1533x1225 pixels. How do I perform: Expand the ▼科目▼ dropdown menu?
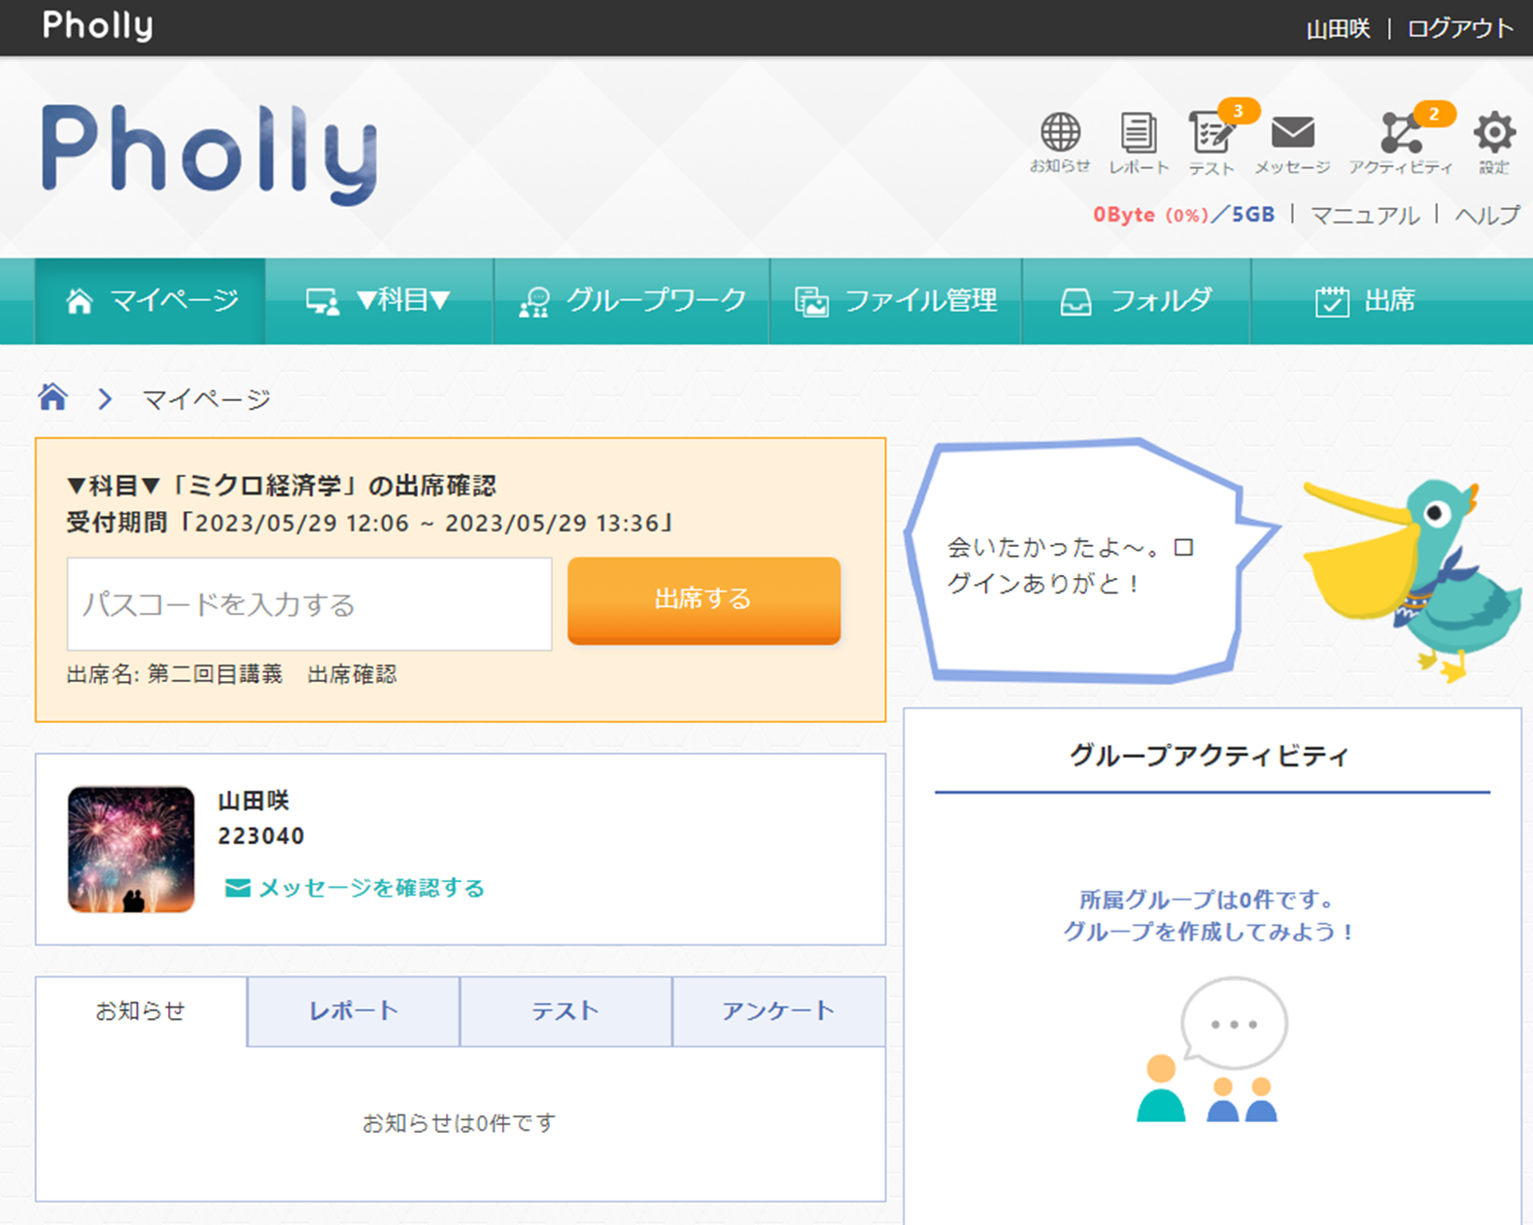point(378,301)
